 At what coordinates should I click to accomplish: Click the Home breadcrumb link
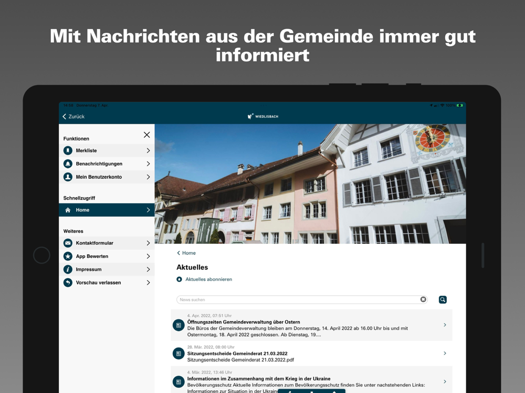point(186,253)
